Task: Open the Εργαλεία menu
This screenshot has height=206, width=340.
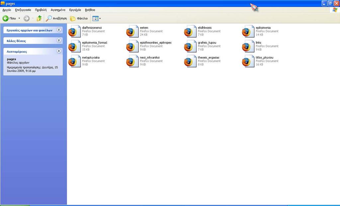Action: point(75,10)
